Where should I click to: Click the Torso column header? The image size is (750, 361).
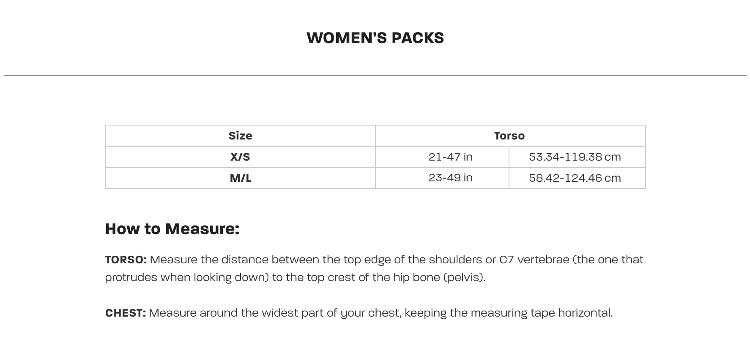click(x=509, y=136)
